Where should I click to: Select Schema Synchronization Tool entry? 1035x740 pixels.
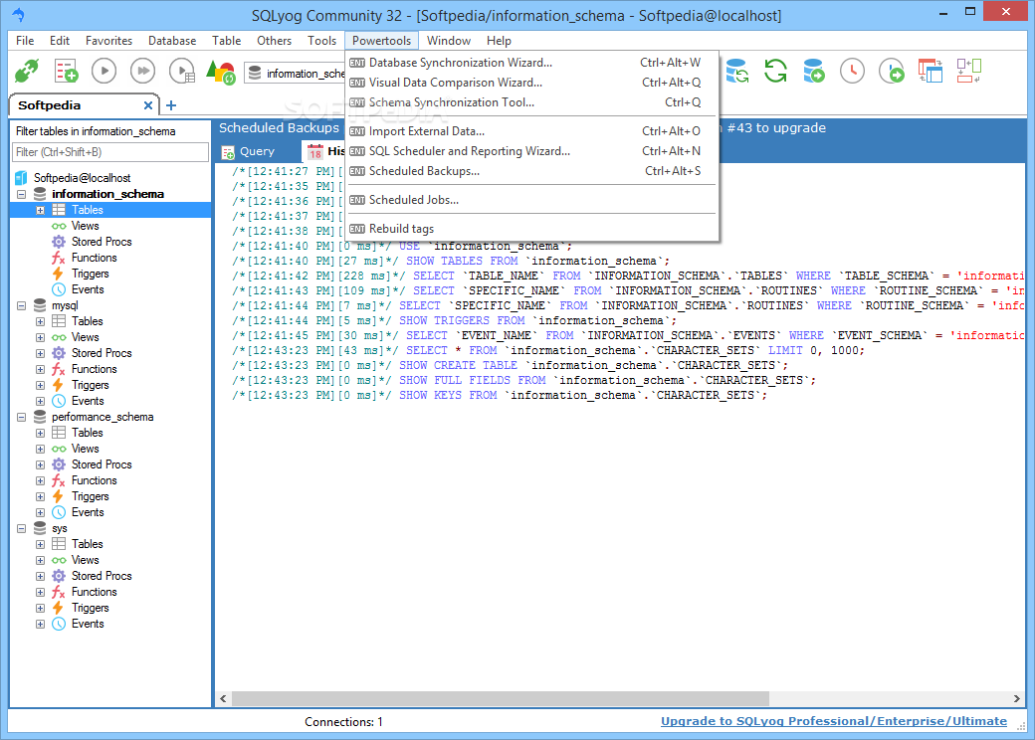tap(531, 102)
